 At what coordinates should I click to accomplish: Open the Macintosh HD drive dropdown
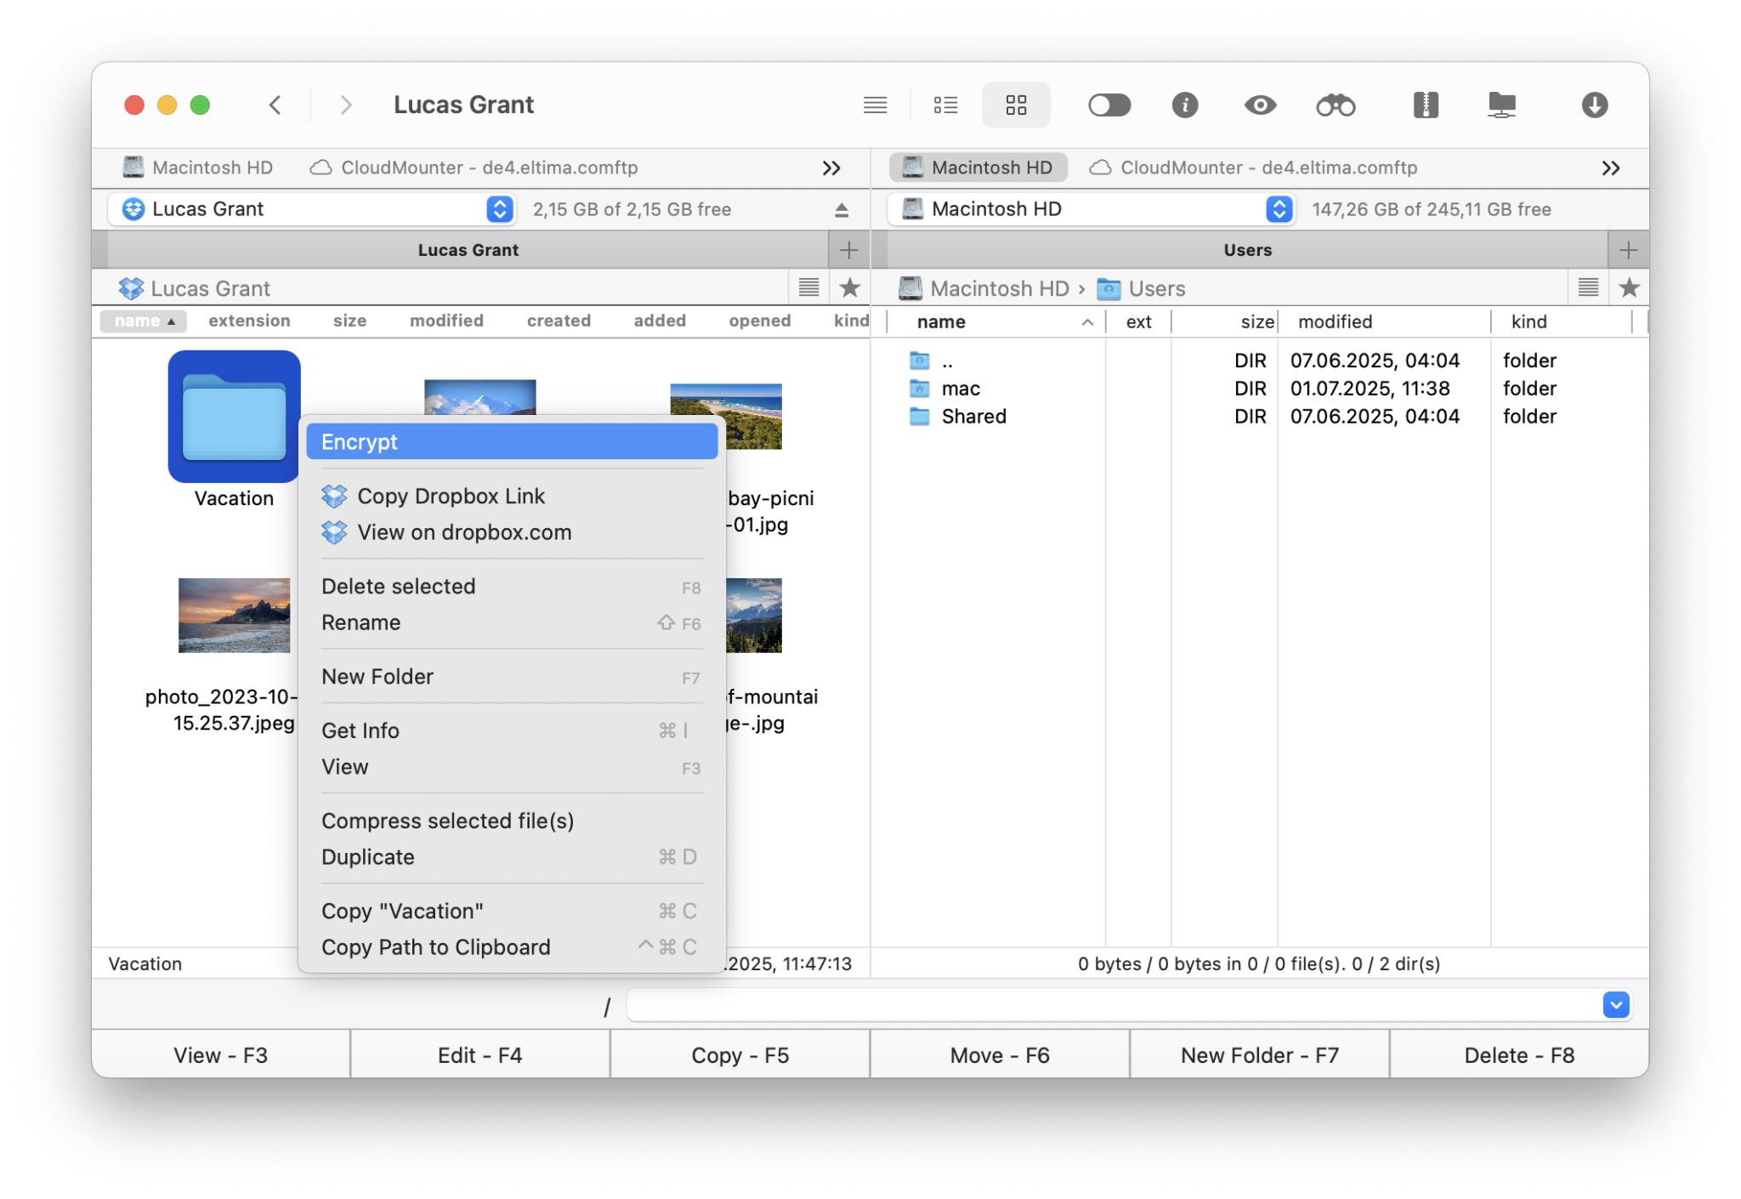tap(1279, 209)
